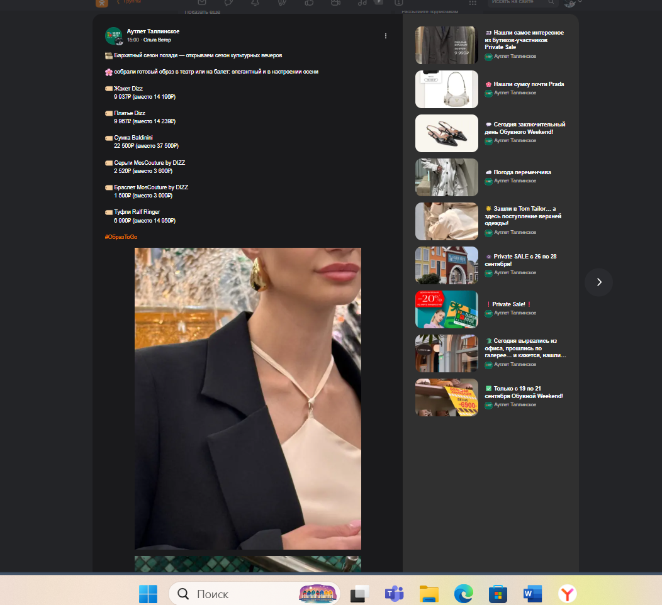Open post 'Только с 19 по 21 сентября Обувной Weekend!'
This screenshot has width=662, height=605.
pyautogui.click(x=524, y=392)
